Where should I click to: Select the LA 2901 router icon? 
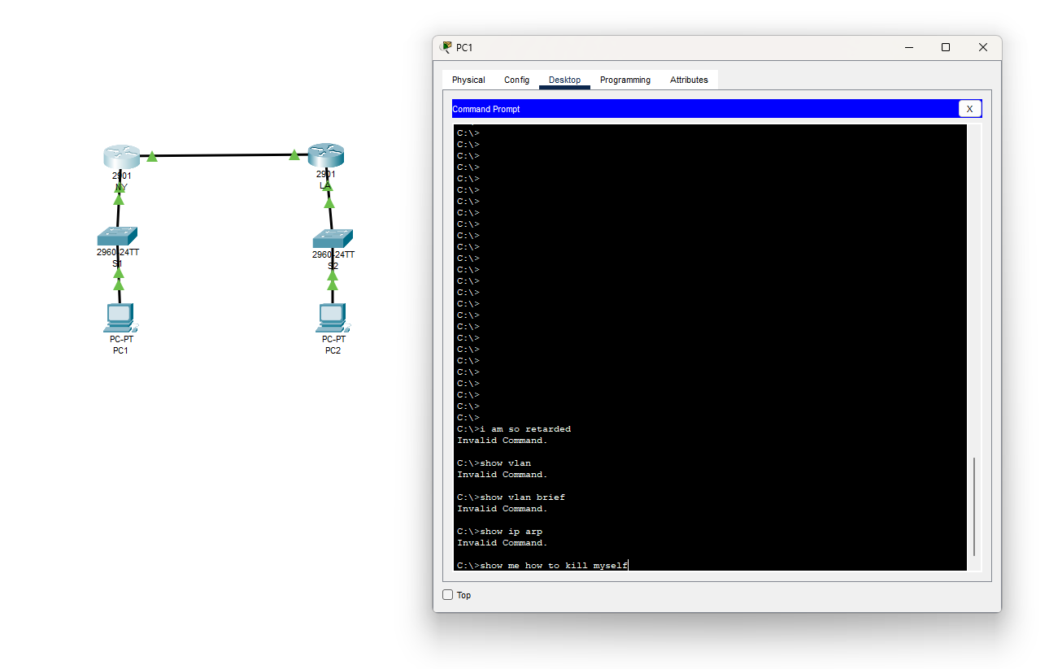click(326, 155)
